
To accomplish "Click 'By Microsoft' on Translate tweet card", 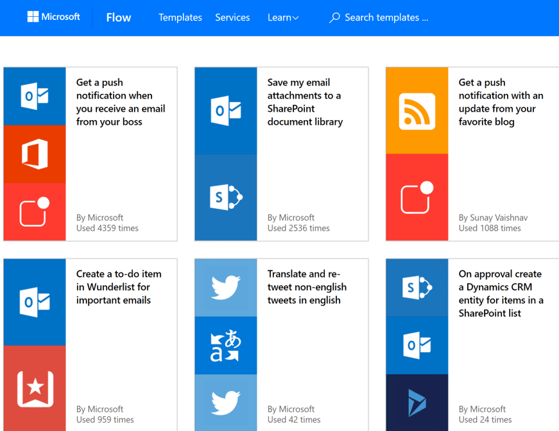I will coord(291,409).
